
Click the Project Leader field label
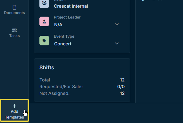coord(67,17)
